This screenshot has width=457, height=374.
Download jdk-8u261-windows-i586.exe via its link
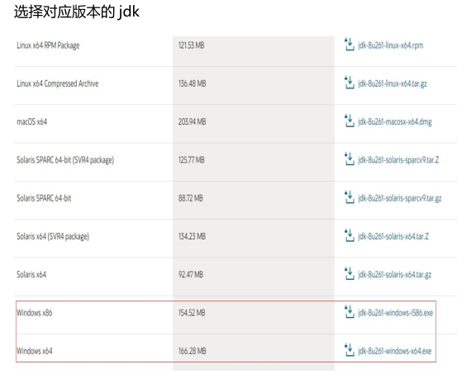pos(396,313)
